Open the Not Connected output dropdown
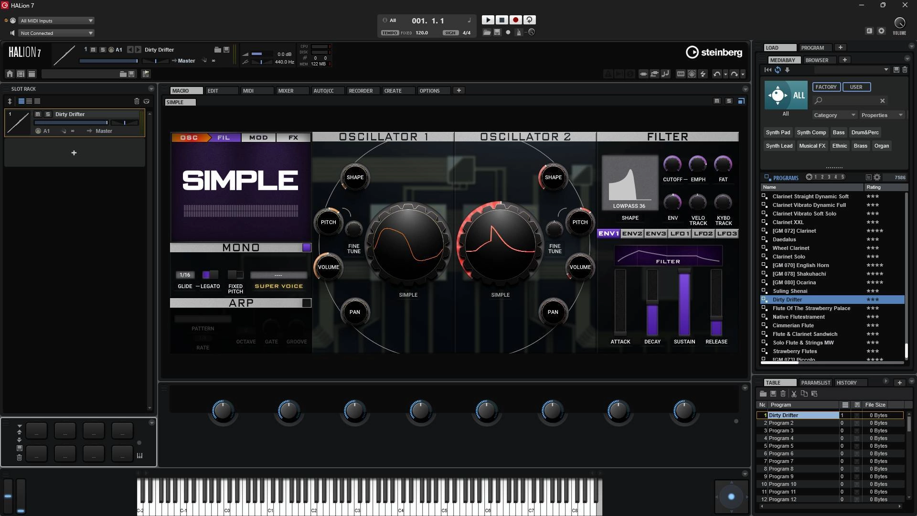Image resolution: width=917 pixels, height=516 pixels. click(x=56, y=33)
